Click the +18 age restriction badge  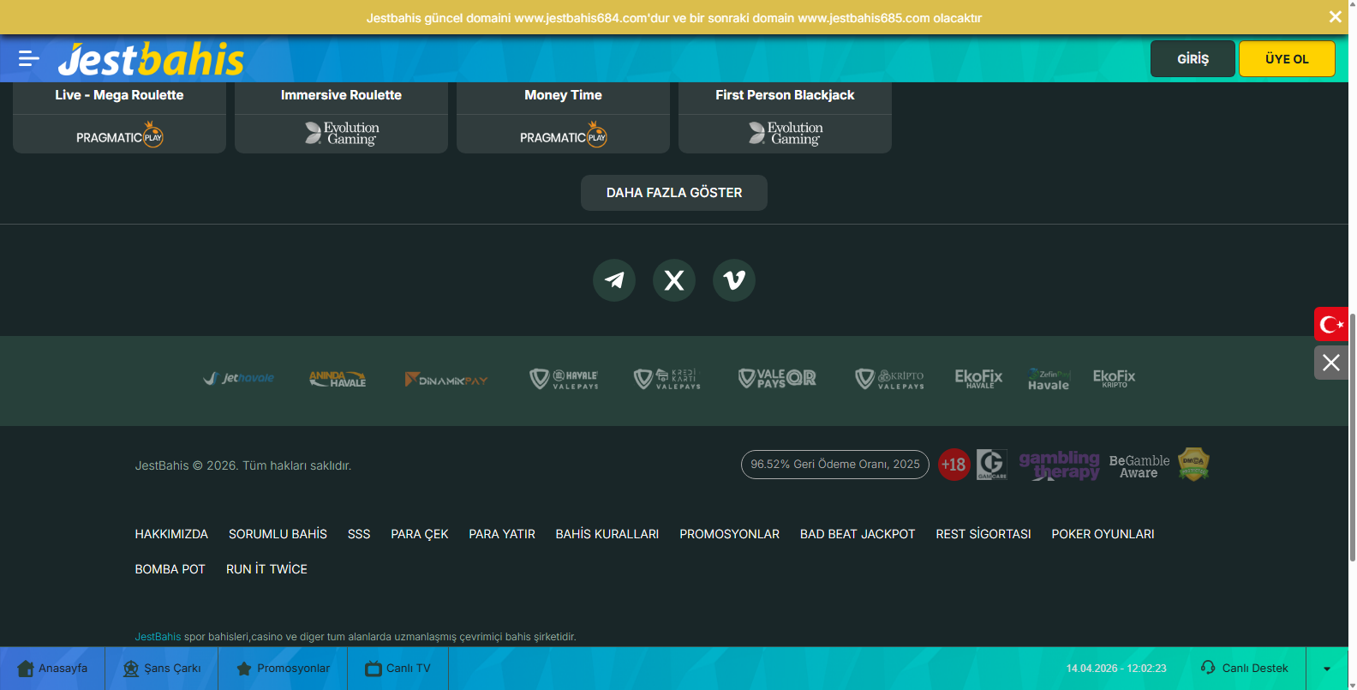[x=953, y=465]
